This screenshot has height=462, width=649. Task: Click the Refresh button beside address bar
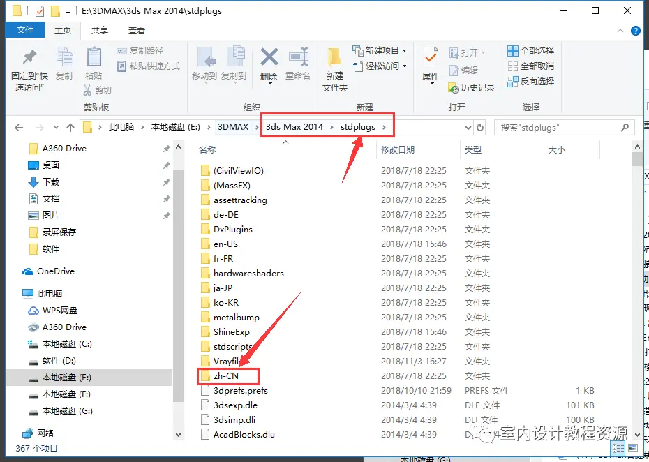click(x=480, y=128)
